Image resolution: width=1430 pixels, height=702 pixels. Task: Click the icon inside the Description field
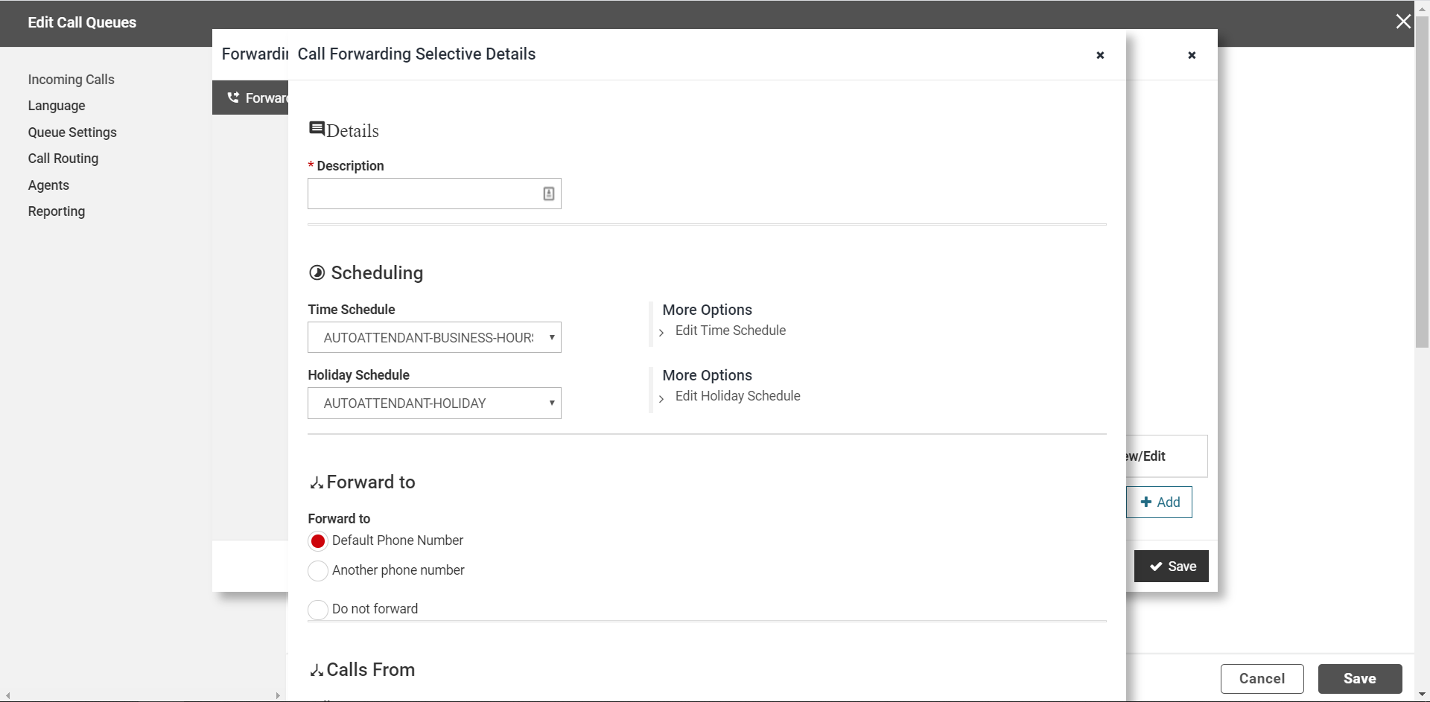pos(549,194)
